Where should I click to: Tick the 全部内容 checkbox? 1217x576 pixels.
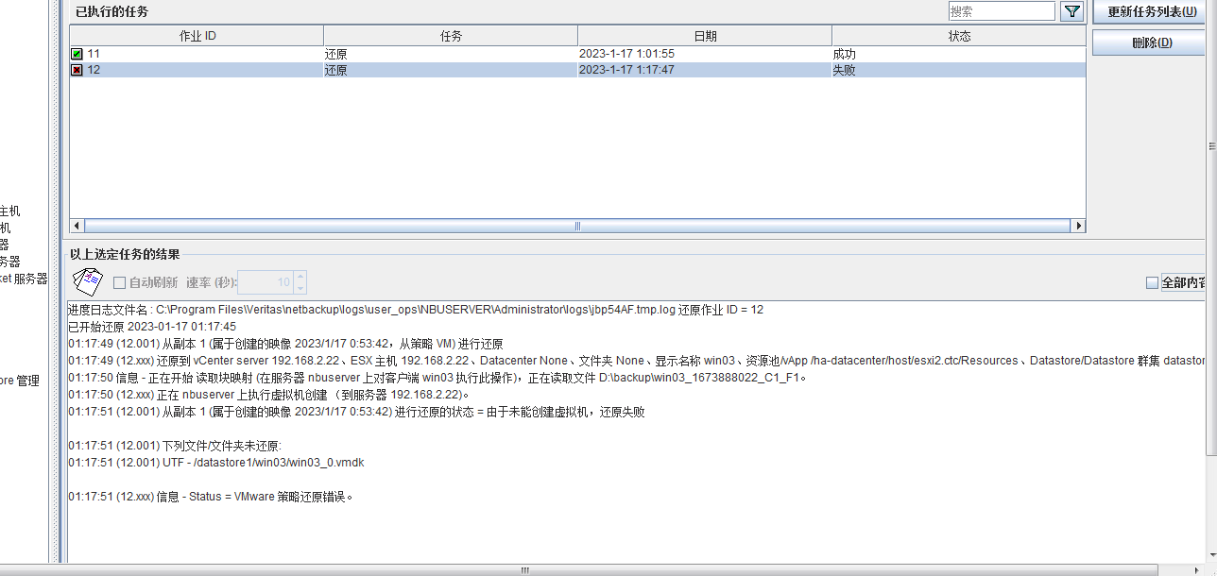coord(1152,282)
